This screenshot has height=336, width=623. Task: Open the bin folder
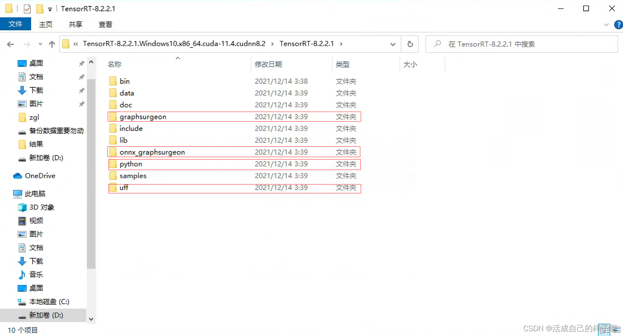tap(125, 81)
